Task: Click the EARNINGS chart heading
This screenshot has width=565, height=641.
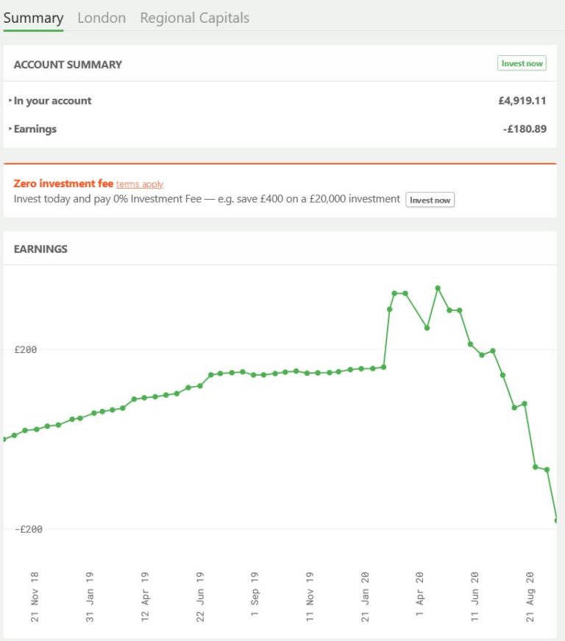Action: (40, 249)
